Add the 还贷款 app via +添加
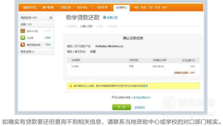Image resolution: width=223 pixels, height=126 pixels. click(x=47, y=38)
